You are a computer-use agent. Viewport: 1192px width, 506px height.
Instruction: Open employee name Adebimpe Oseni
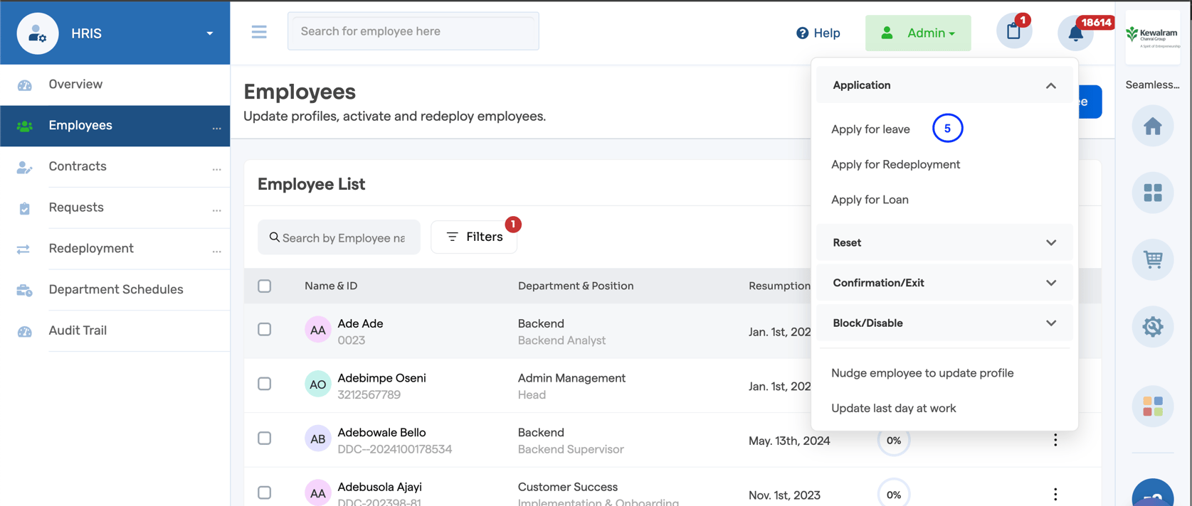pyautogui.click(x=381, y=378)
